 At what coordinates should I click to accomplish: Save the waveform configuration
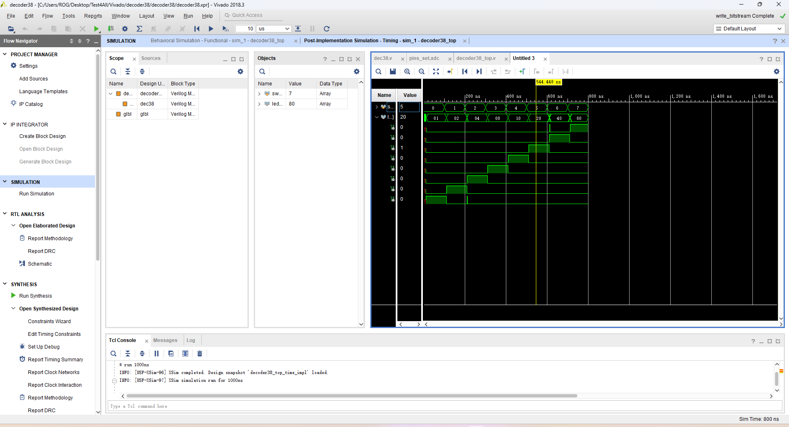coord(393,71)
